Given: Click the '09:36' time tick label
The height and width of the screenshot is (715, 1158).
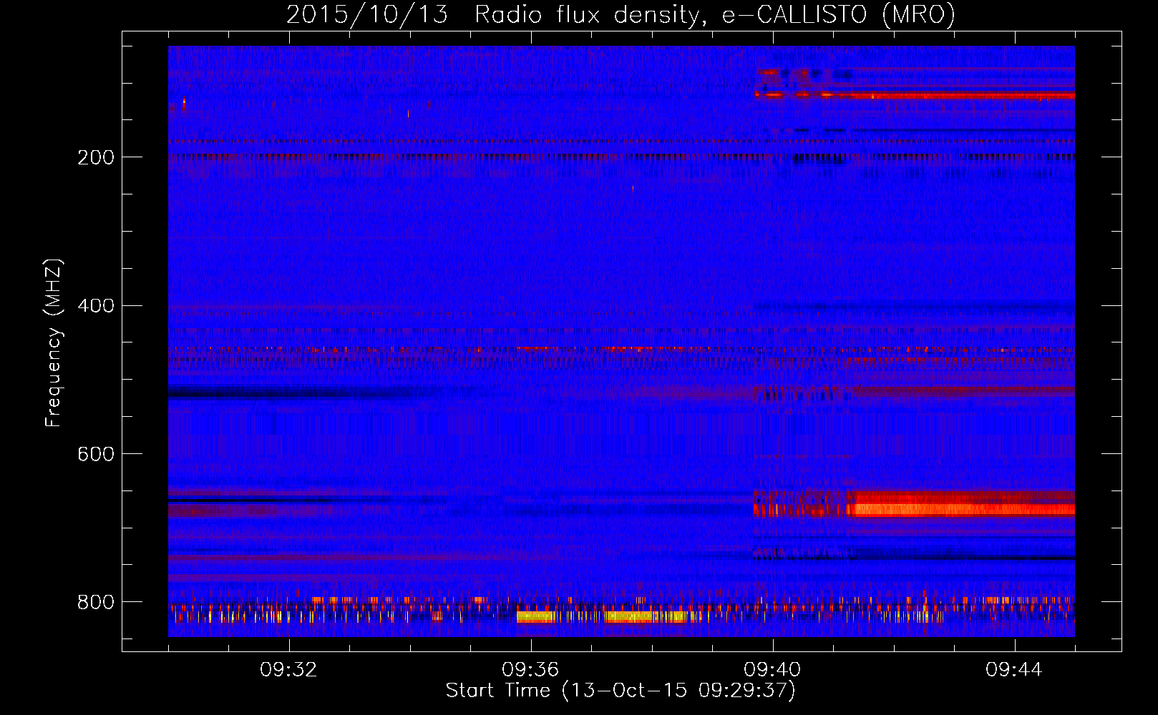Looking at the screenshot, I should [x=530, y=670].
